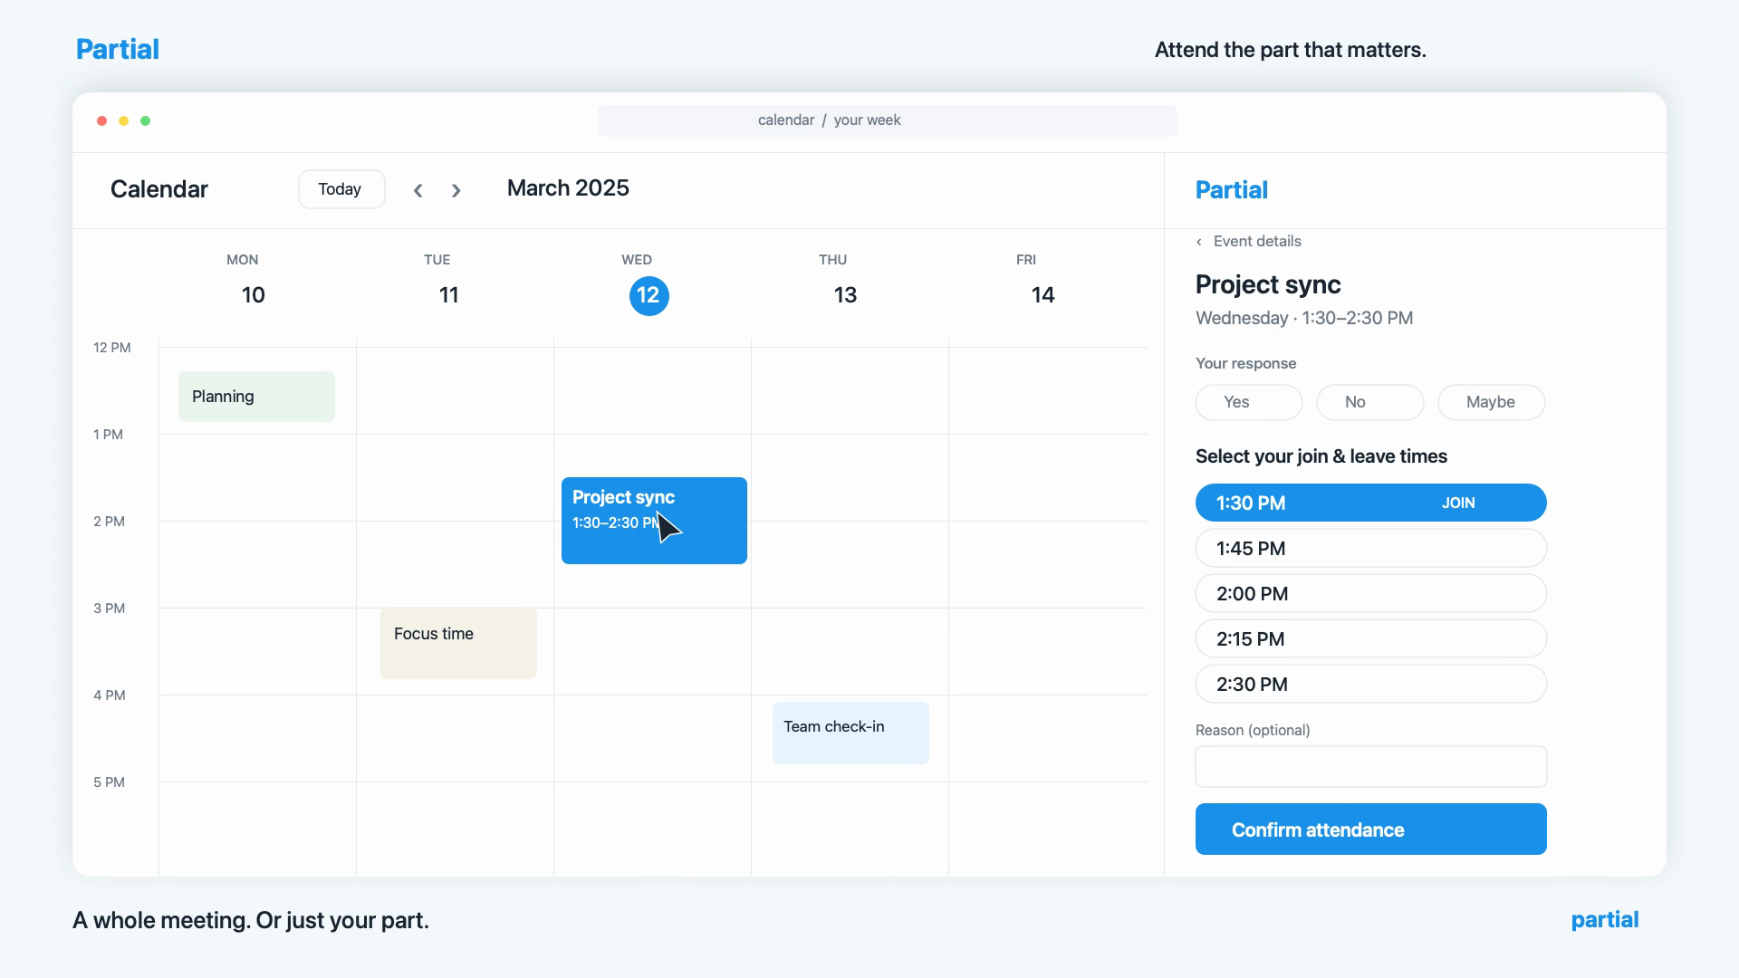The height and width of the screenshot is (978, 1739).
Task: Select Thursday 13 in the week header
Action: pos(845,295)
